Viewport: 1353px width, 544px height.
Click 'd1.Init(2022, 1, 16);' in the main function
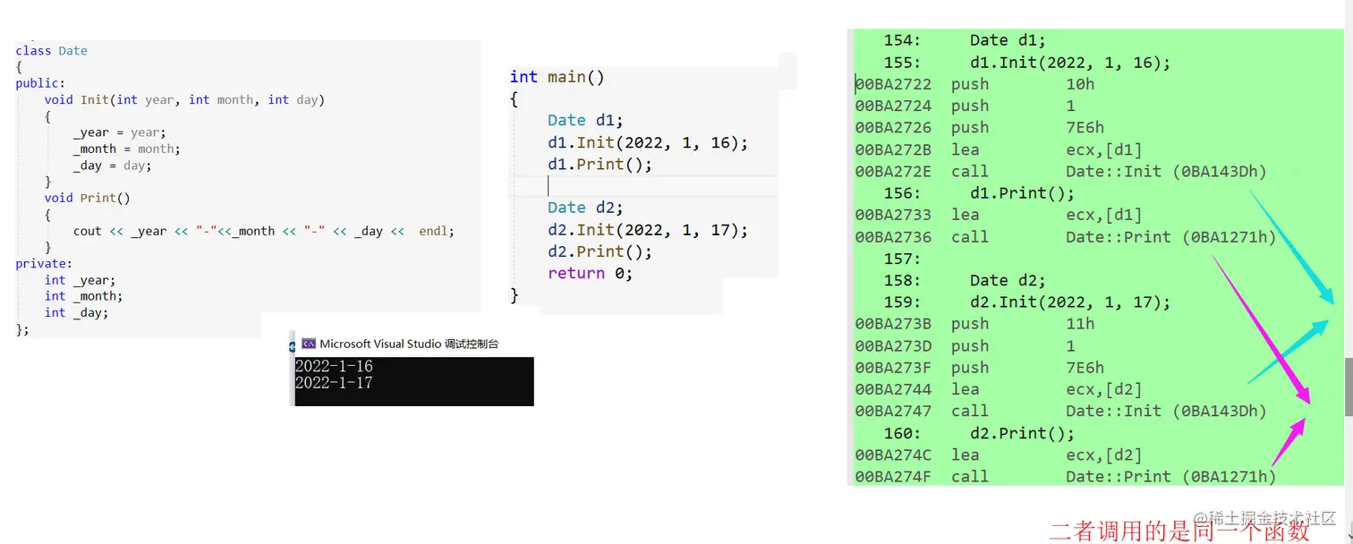point(648,142)
